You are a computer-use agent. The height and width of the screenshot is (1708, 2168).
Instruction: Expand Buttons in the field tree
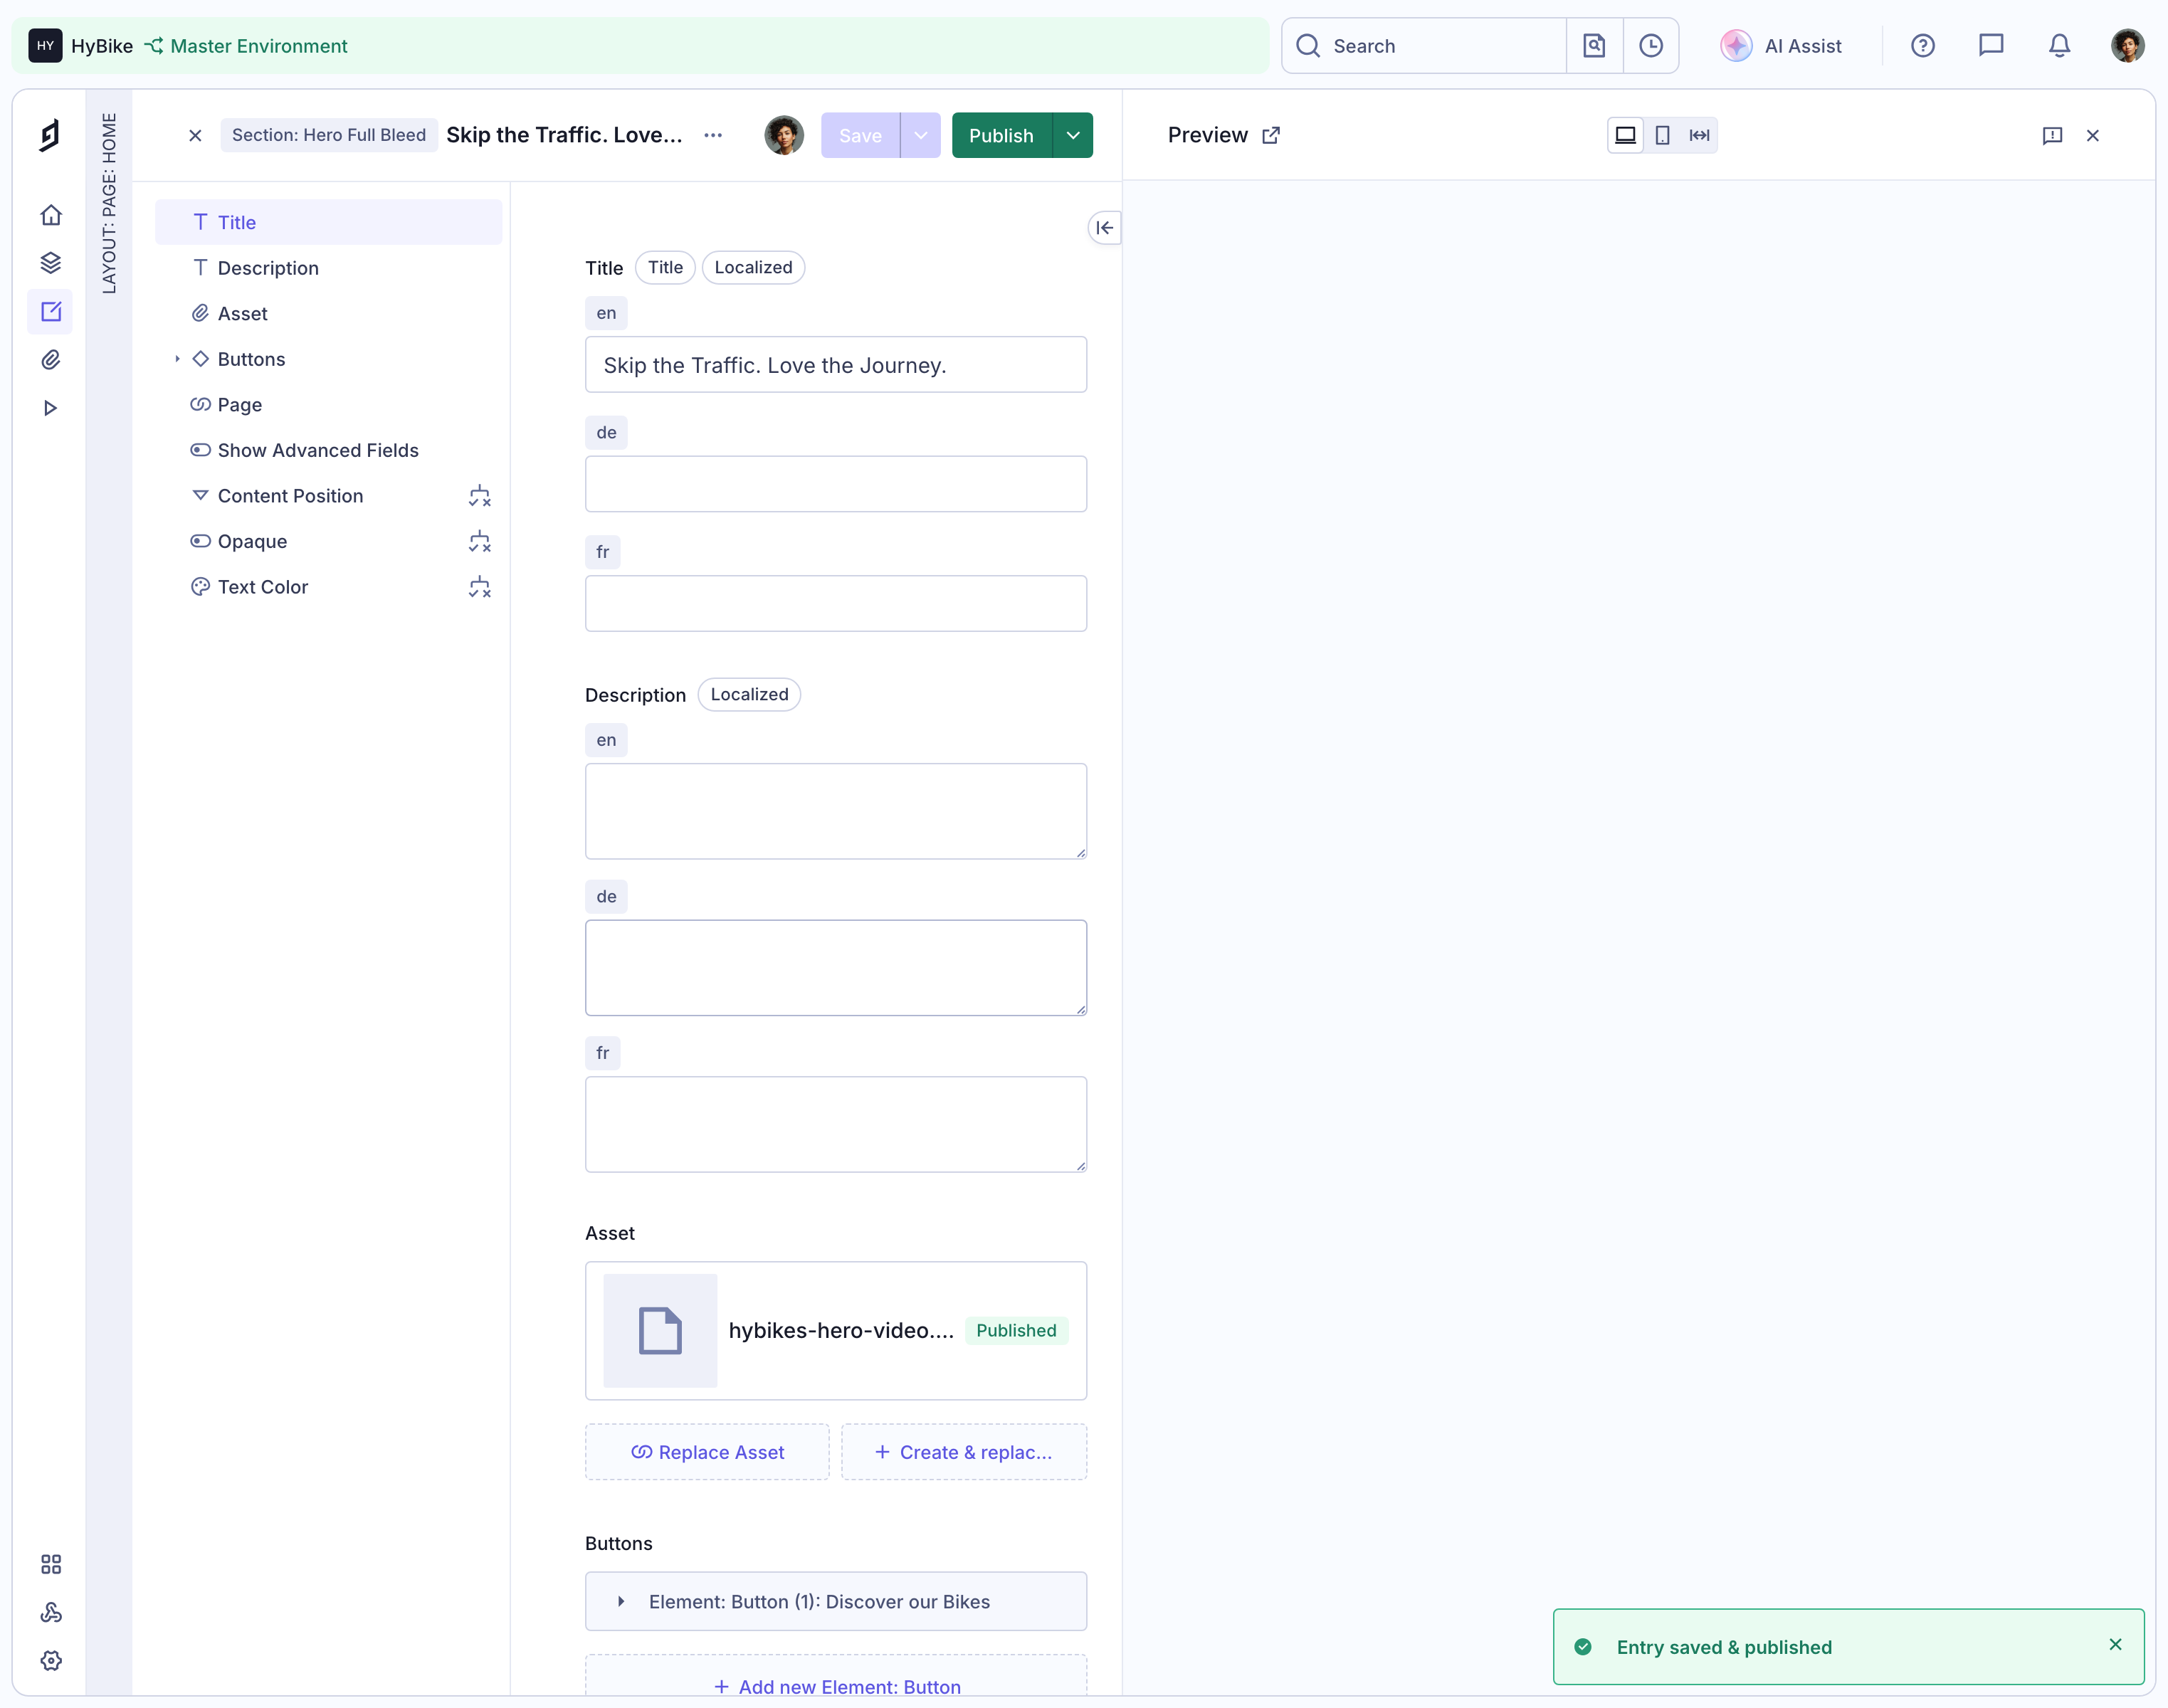point(177,359)
